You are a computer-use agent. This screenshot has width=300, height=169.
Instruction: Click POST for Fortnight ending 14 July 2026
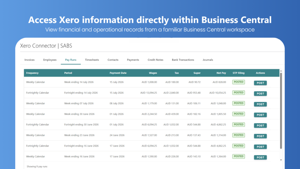tap(260, 94)
